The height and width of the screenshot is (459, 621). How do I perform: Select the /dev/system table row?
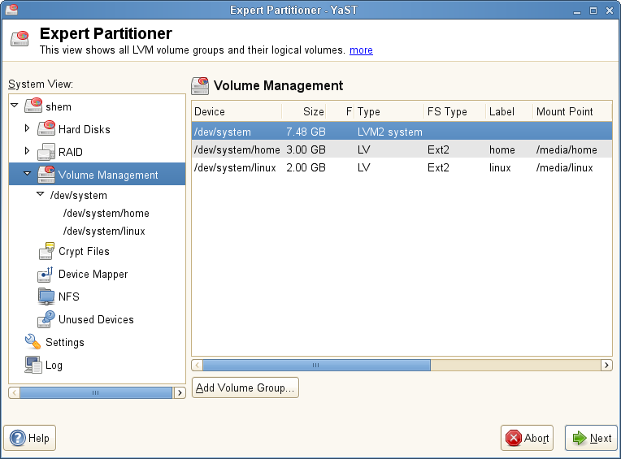point(402,132)
